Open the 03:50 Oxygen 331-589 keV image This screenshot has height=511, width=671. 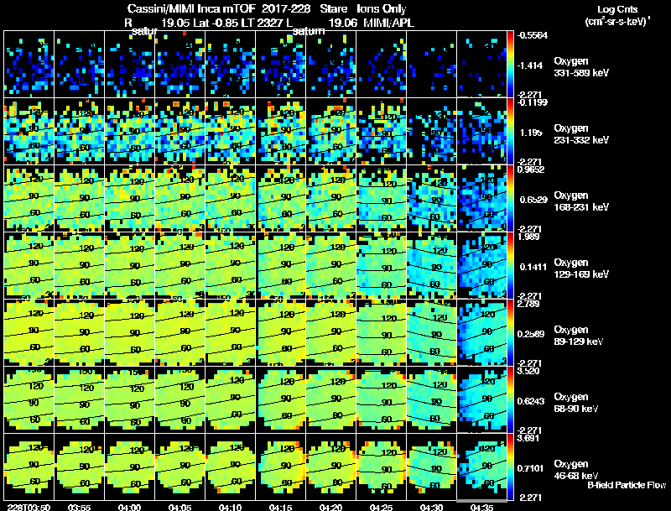point(29,64)
